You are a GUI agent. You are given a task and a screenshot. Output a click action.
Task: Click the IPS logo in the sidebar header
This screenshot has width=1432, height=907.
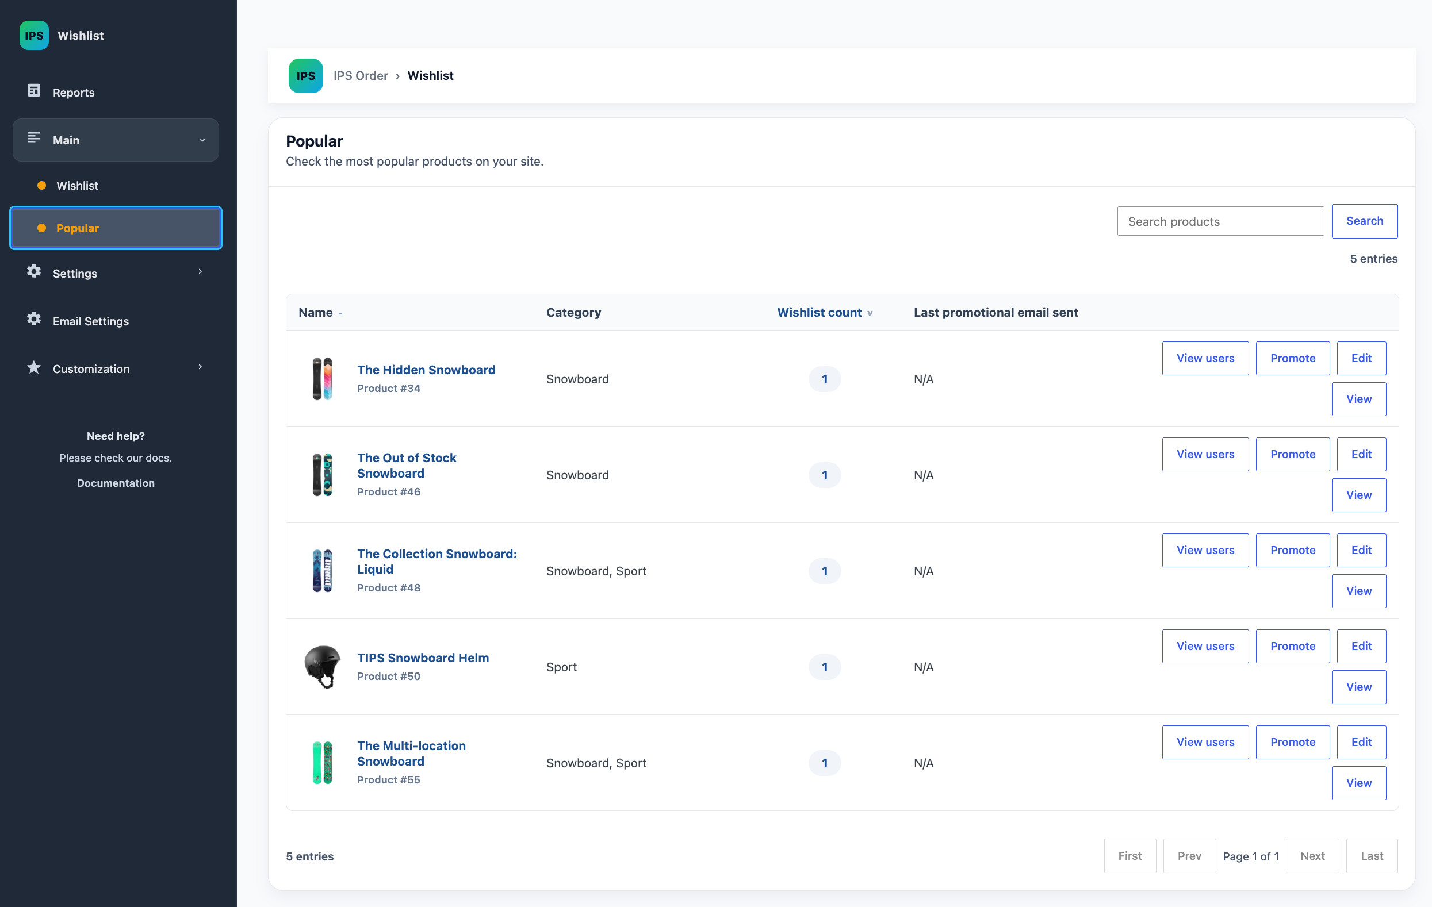tap(34, 36)
